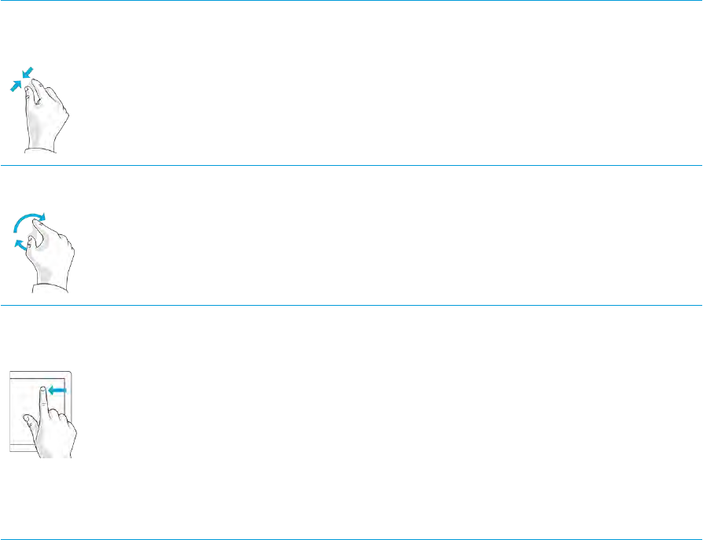Click the edge swipe tablet illustration

coord(42,413)
